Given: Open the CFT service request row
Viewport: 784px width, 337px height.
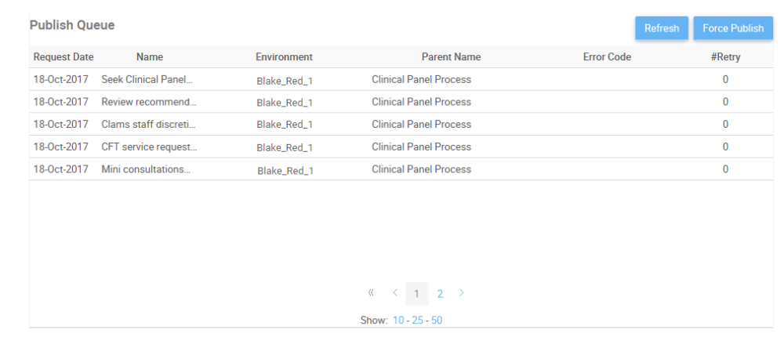Looking at the screenshot, I should [149, 147].
